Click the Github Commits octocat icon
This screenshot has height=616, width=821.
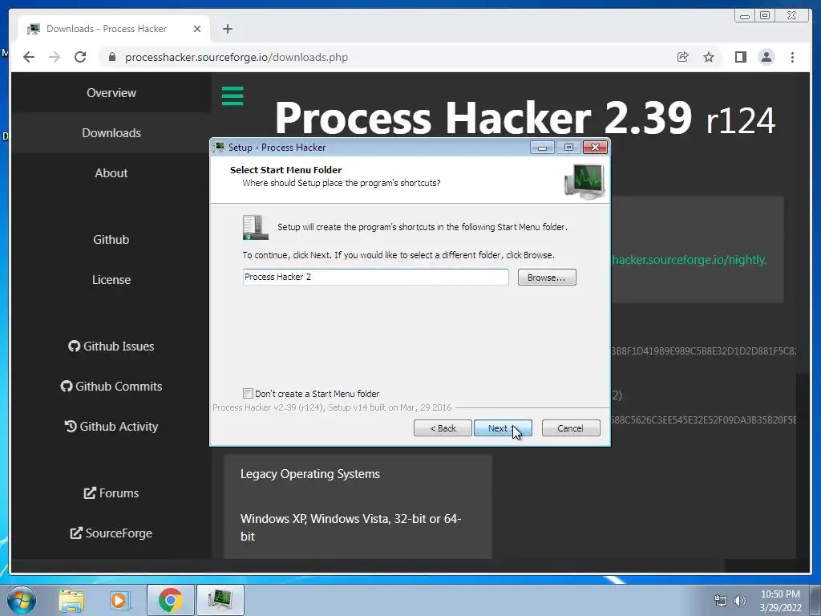(66, 387)
